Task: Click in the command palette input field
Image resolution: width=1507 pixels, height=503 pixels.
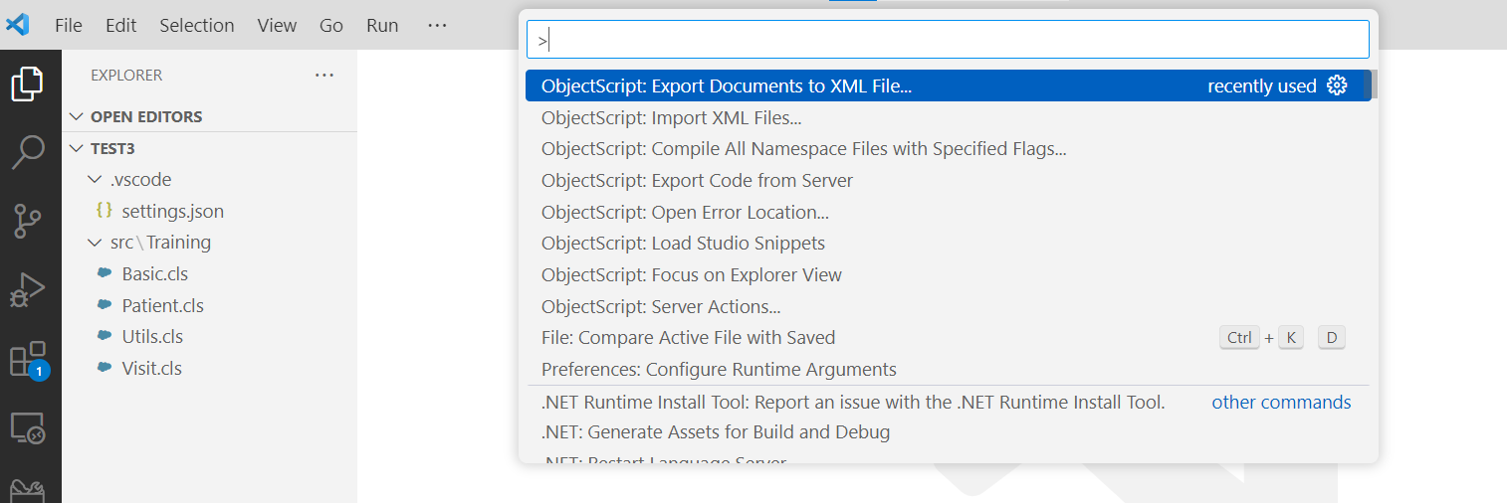Action: point(947,41)
